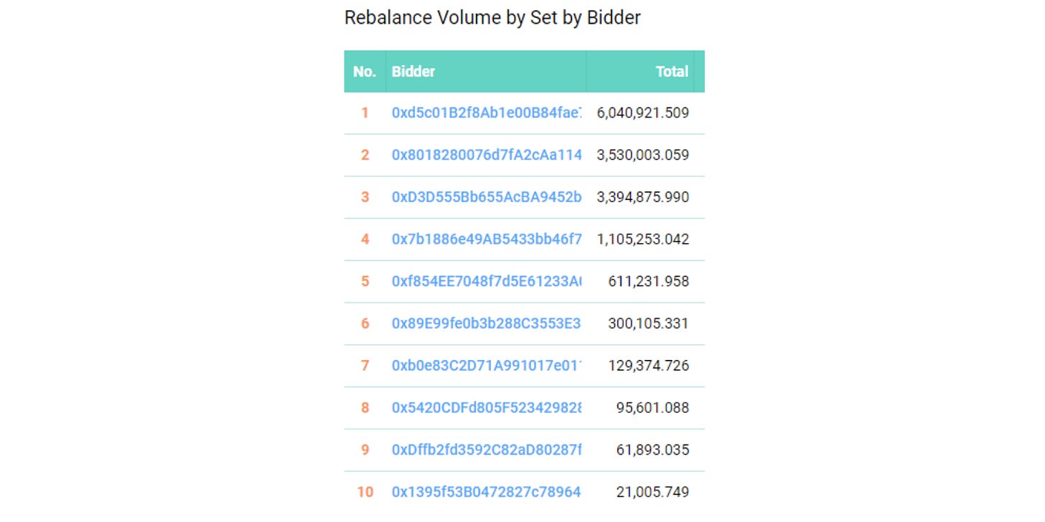Select the total value 1,105,253.042
This screenshot has height=522, width=1045.
coord(643,239)
